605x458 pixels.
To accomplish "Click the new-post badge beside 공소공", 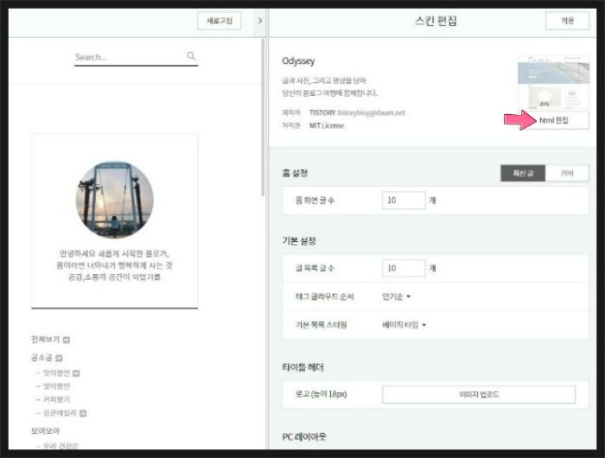I will tap(59, 359).
